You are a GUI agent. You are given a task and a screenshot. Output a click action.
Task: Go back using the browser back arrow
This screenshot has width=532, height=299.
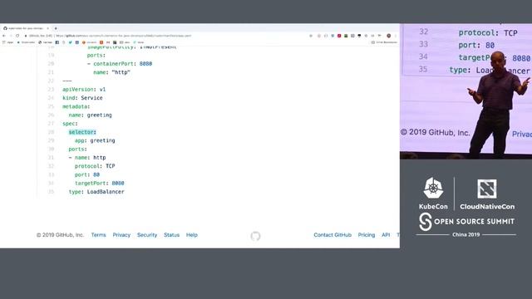click(4, 36)
